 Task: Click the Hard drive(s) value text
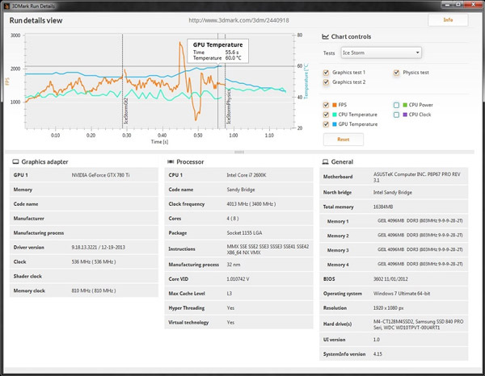tap(418, 324)
